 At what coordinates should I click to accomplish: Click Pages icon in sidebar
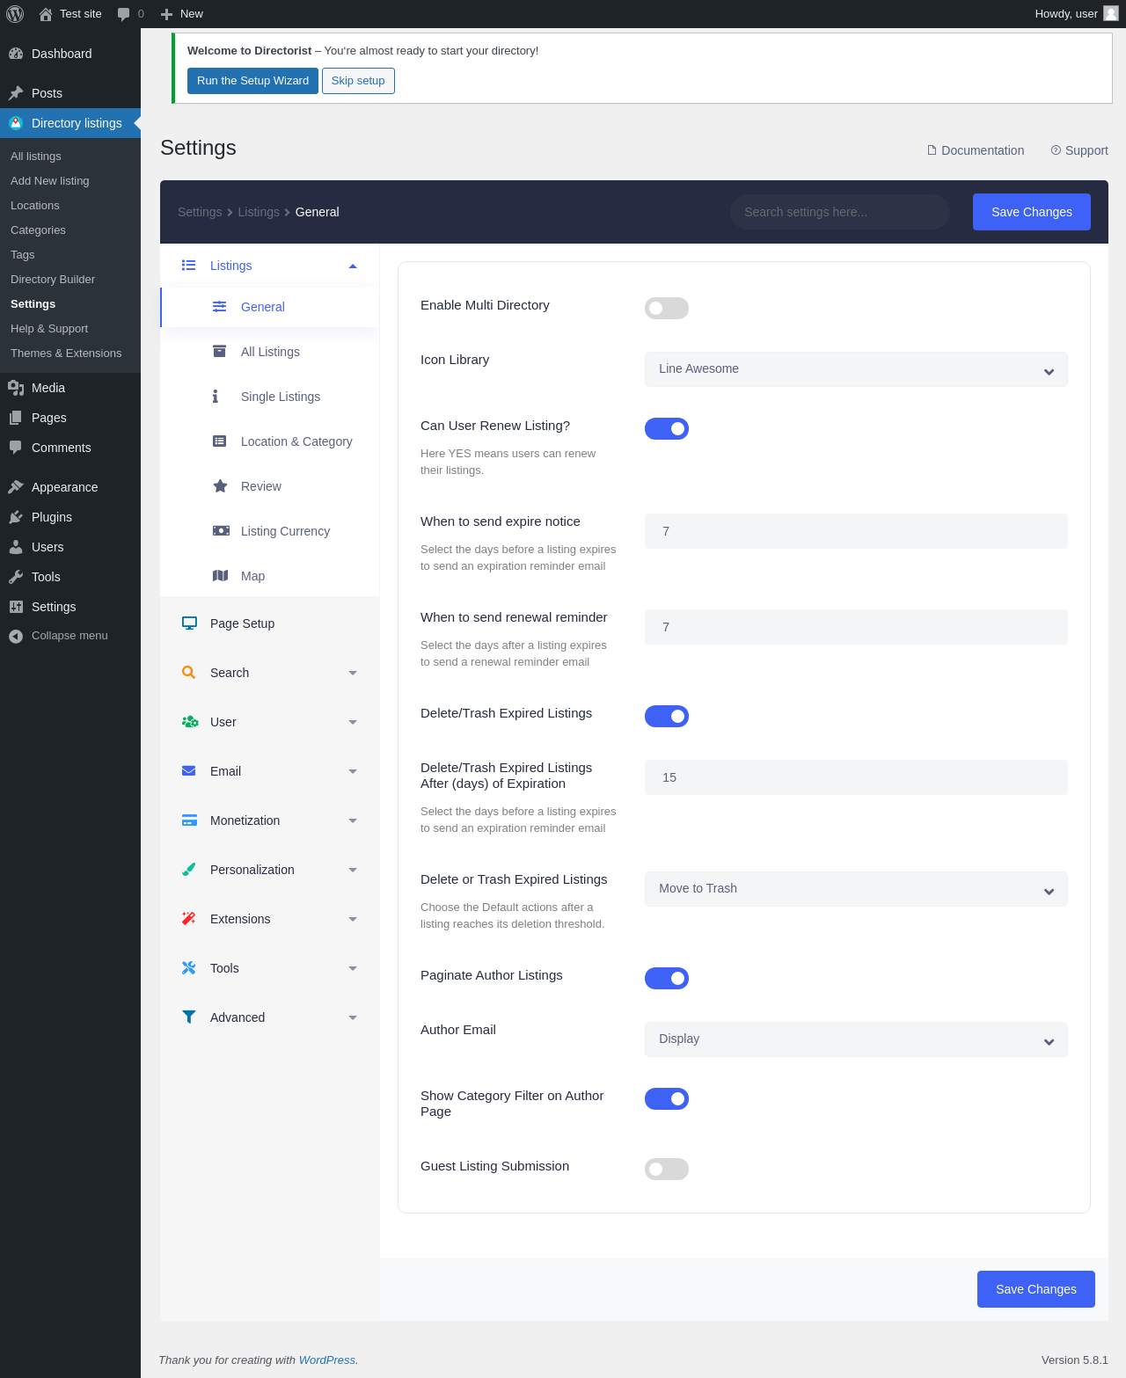click(x=16, y=418)
